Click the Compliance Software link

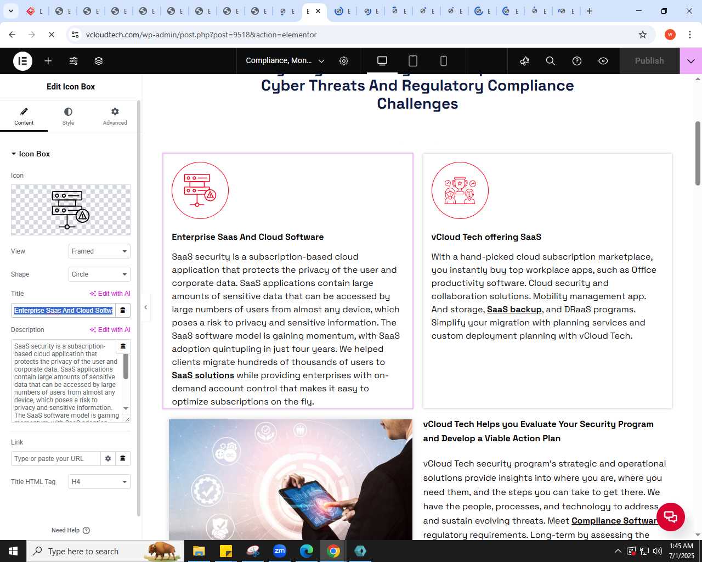pos(614,521)
